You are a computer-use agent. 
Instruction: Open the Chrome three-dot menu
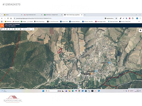coord(140,18)
